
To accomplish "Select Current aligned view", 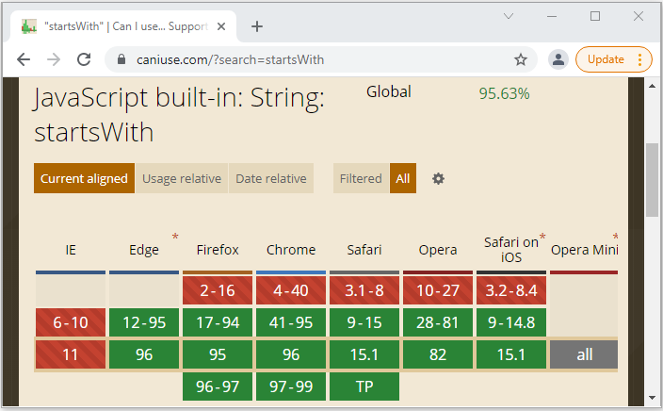I will coord(84,178).
